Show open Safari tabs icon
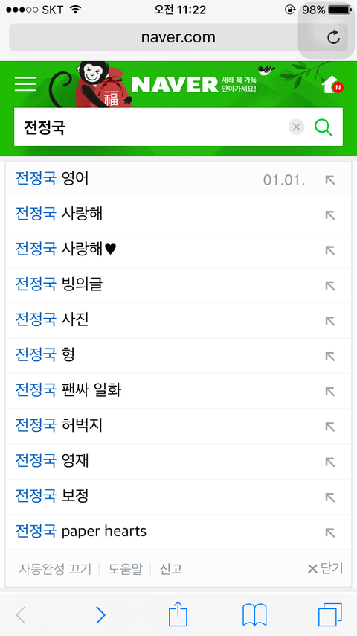Image resolution: width=357 pixels, height=636 pixels. point(329,615)
